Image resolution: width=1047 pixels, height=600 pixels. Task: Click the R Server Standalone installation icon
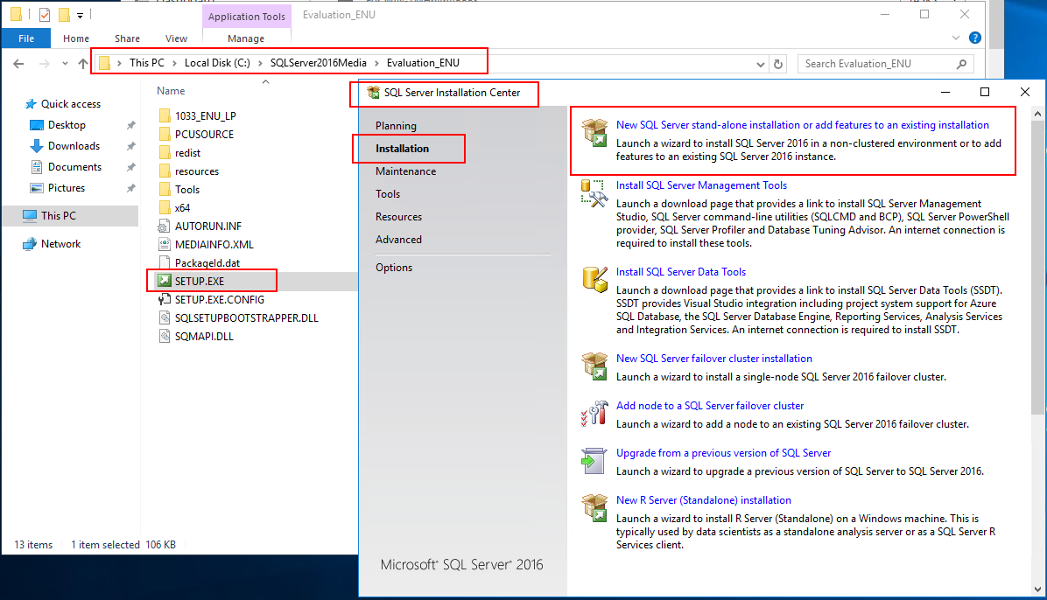594,508
